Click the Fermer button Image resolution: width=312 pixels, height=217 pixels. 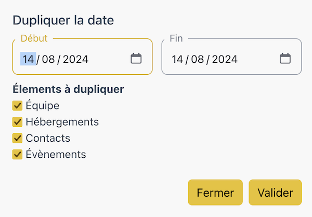point(215,193)
